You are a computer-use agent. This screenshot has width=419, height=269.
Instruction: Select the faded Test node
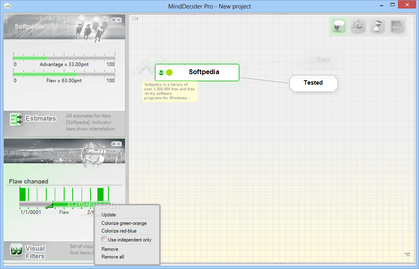coord(317,60)
